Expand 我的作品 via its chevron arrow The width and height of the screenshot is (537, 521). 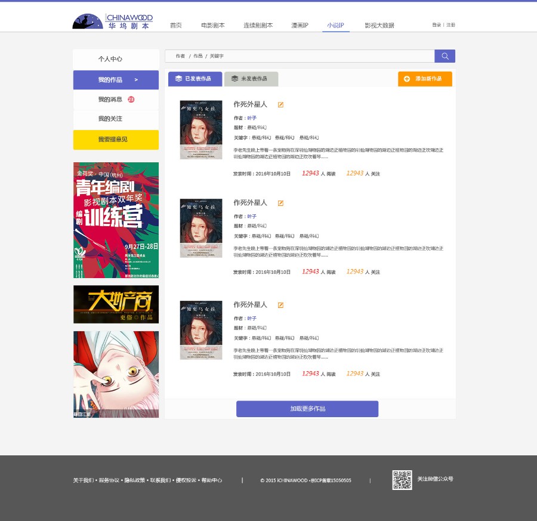[135, 79]
